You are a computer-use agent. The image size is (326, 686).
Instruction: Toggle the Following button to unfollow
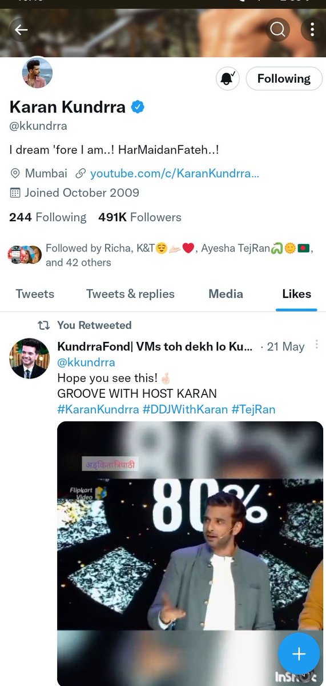point(284,78)
